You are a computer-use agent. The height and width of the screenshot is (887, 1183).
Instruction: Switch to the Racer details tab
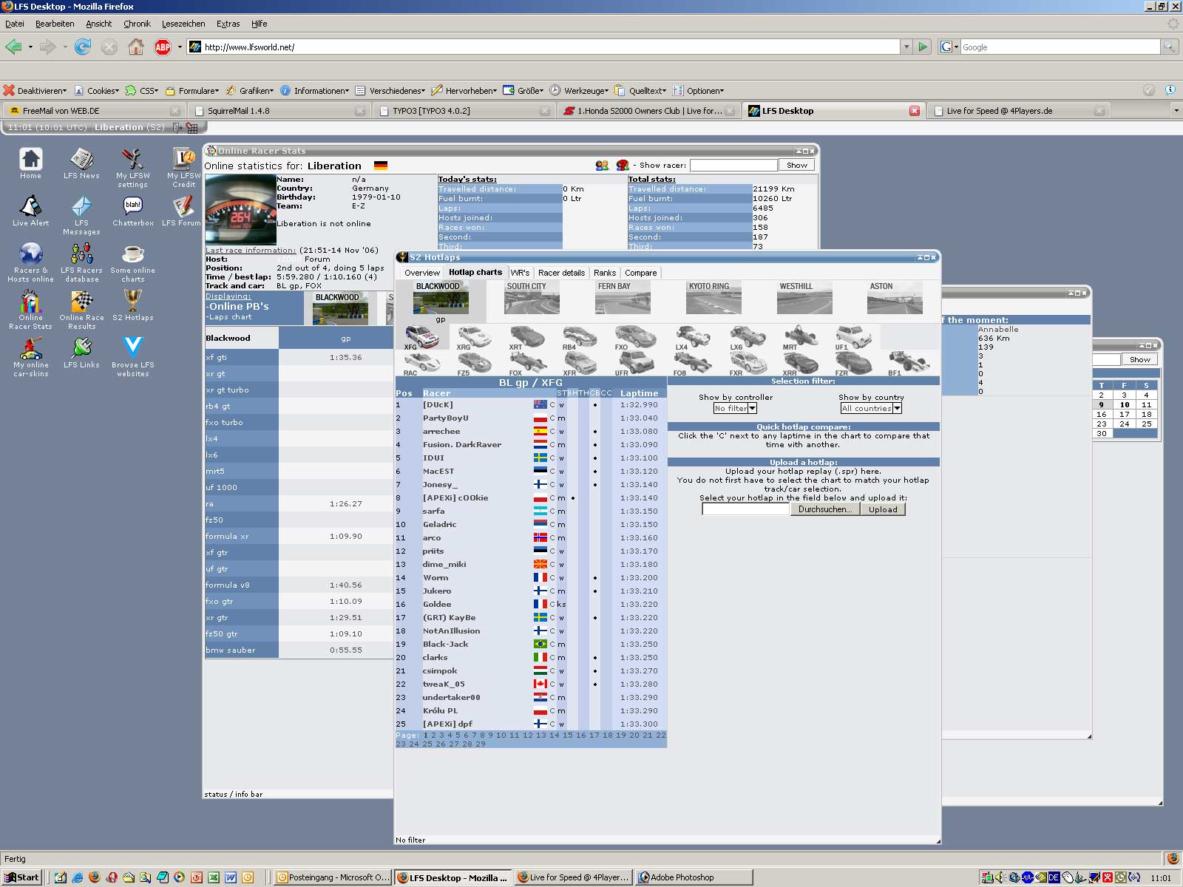click(x=561, y=273)
